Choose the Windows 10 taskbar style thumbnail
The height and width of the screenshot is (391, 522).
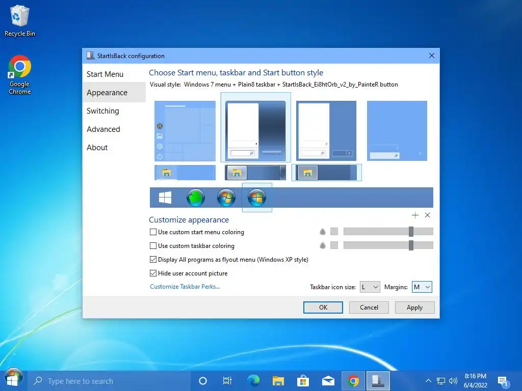pos(185,173)
